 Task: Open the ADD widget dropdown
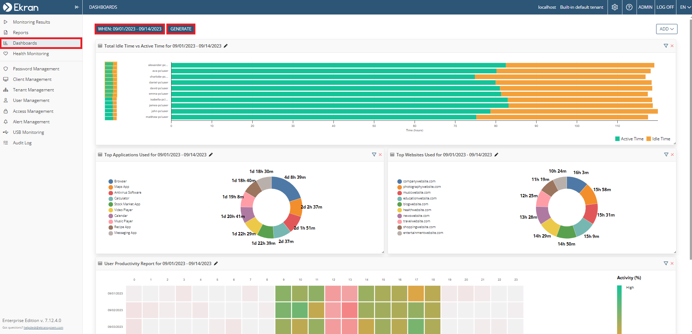(x=667, y=29)
